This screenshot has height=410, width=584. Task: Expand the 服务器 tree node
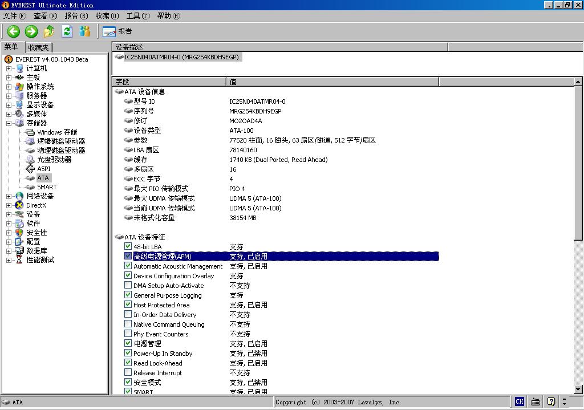(x=9, y=96)
